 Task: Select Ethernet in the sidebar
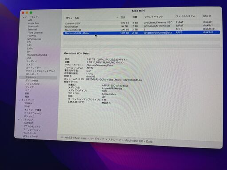pyautogui.click(x=32, y=30)
